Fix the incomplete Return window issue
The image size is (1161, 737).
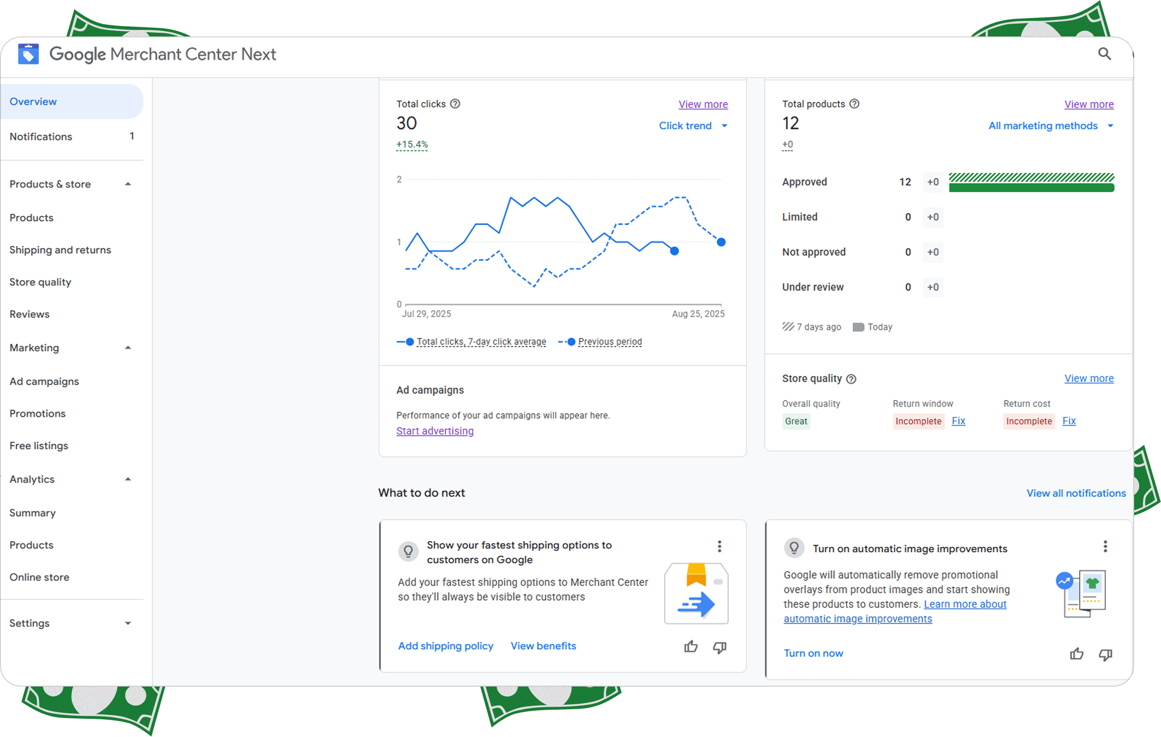coord(959,421)
